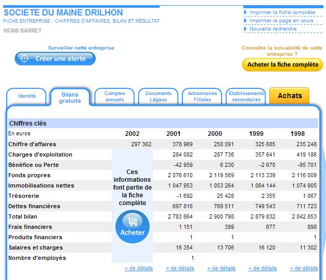Click the SOCIETE DU MAINE DRILHON title
326x280 pixels.
pos(64,13)
